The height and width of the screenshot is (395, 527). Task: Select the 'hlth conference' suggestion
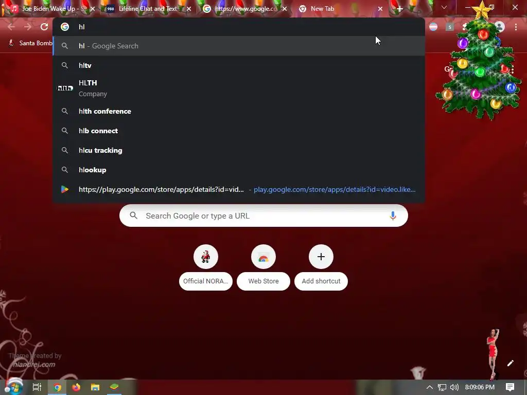[x=239, y=111]
